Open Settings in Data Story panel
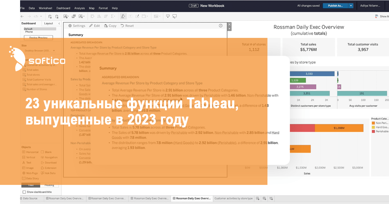The width and height of the screenshot is (389, 204). [77, 26]
